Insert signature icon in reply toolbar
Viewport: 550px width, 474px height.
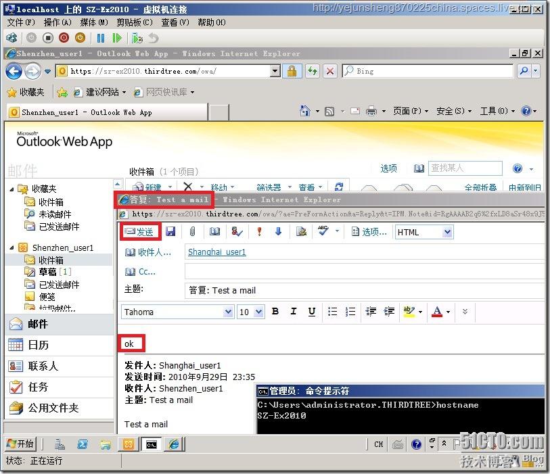(x=301, y=231)
